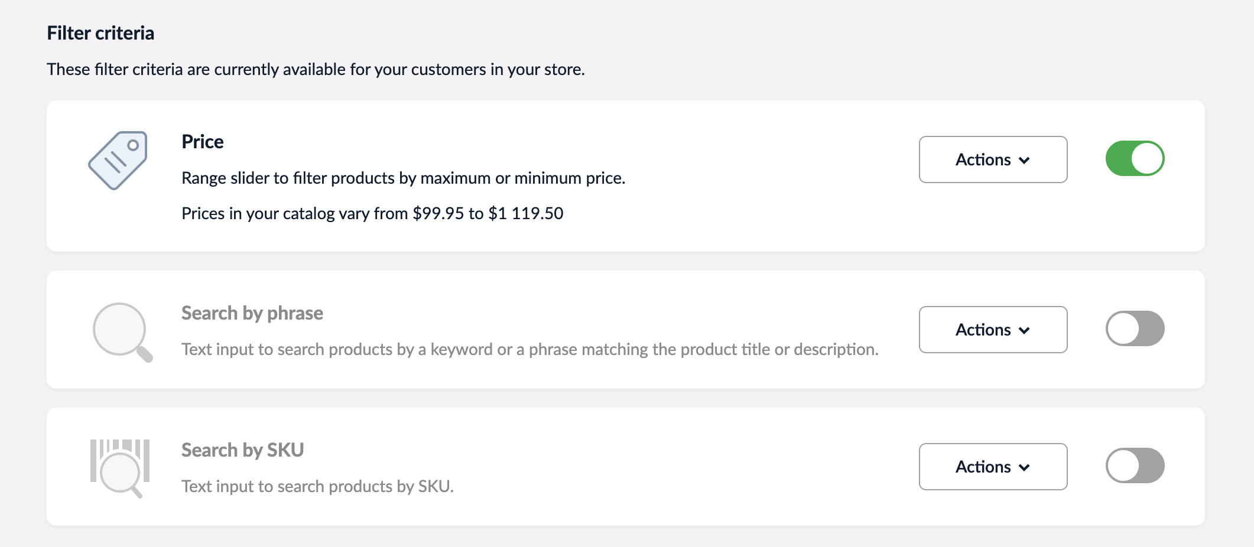Click the Search by phrase description text
The width and height of the screenshot is (1254, 547).
click(x=529, y=349)
